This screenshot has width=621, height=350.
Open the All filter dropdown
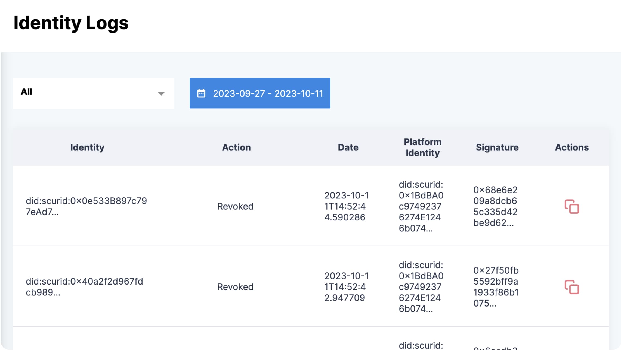tap(93, 93)
